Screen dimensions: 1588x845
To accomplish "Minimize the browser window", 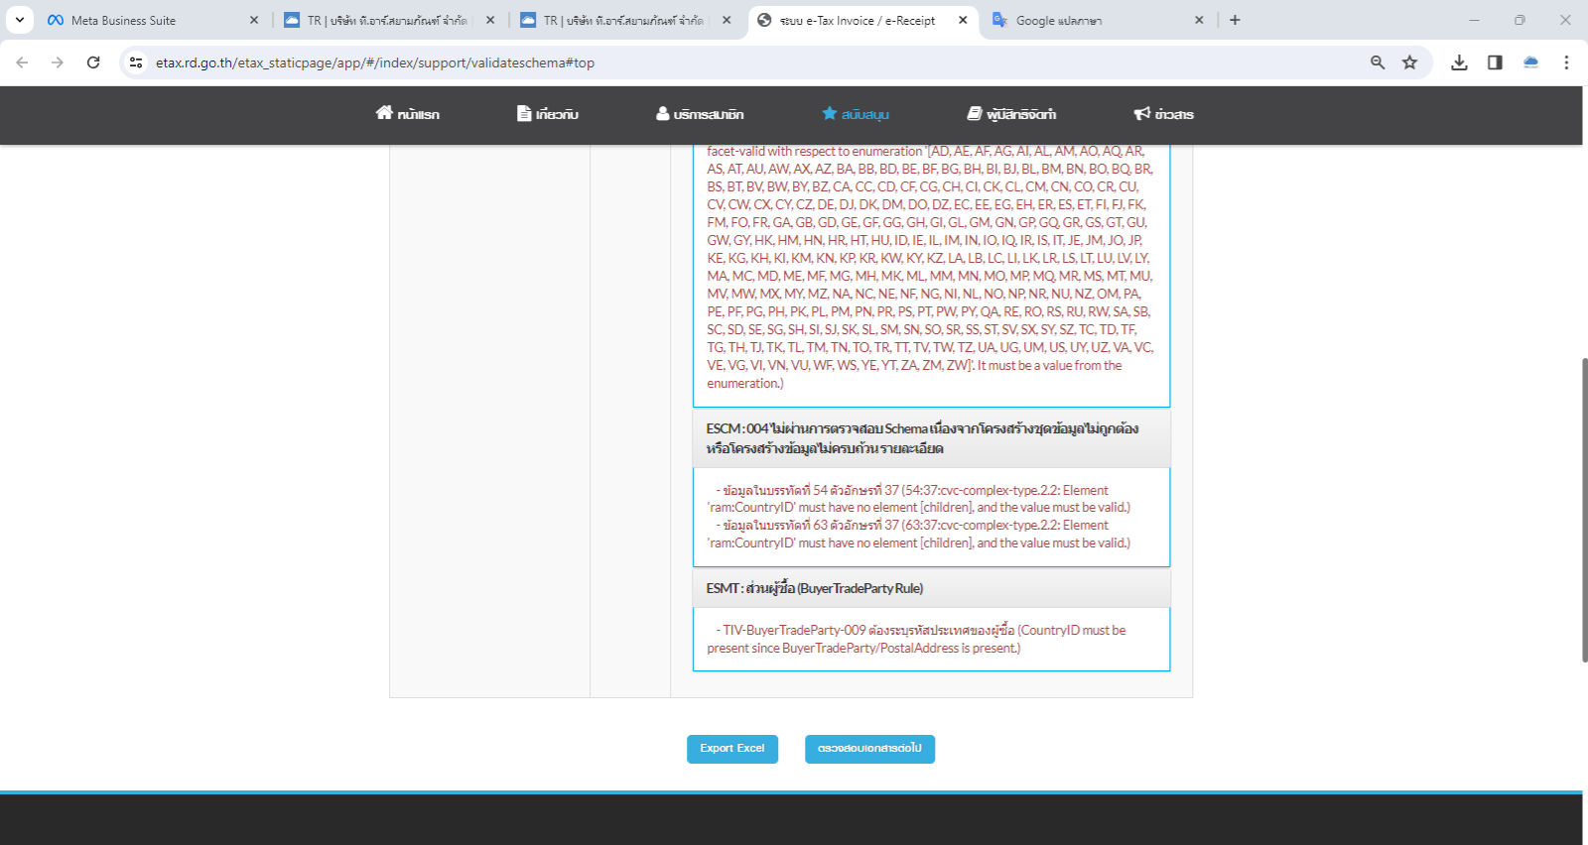I will tap(1474, 20).
